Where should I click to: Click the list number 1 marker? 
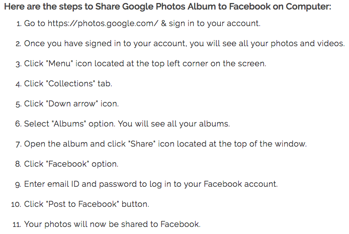(x=19, y=24)
